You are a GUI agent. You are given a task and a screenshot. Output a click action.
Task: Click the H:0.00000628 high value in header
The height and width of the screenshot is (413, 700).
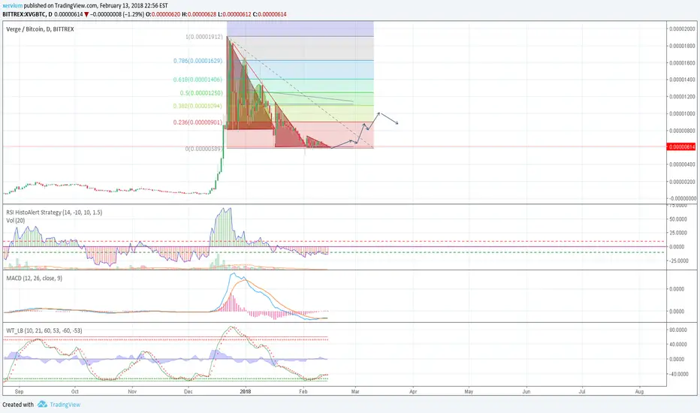click(x=199, y=14)
